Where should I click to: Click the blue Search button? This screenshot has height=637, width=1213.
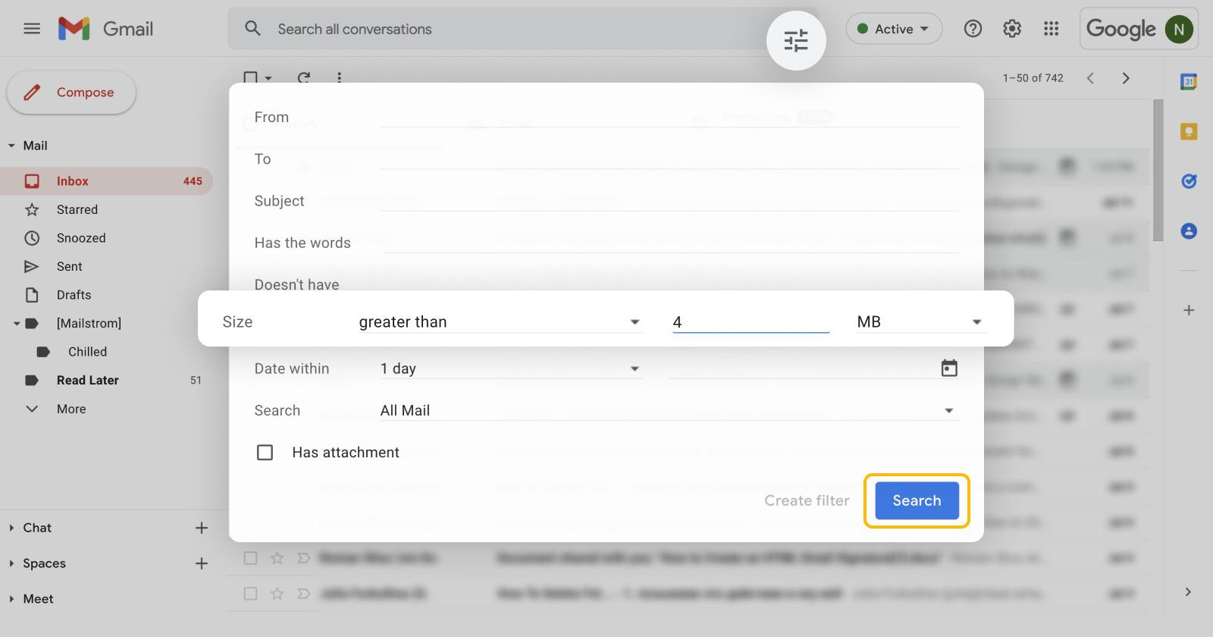(917, 500)
